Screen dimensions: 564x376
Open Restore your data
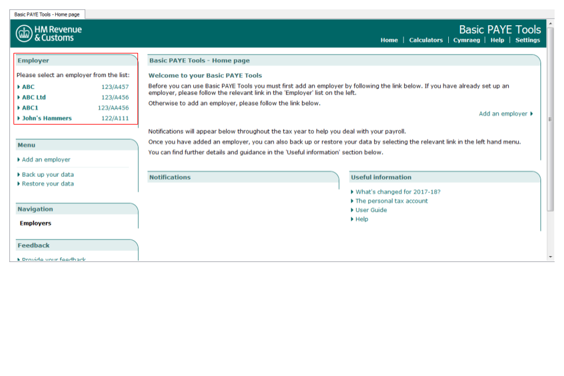(x=47, y=183)
